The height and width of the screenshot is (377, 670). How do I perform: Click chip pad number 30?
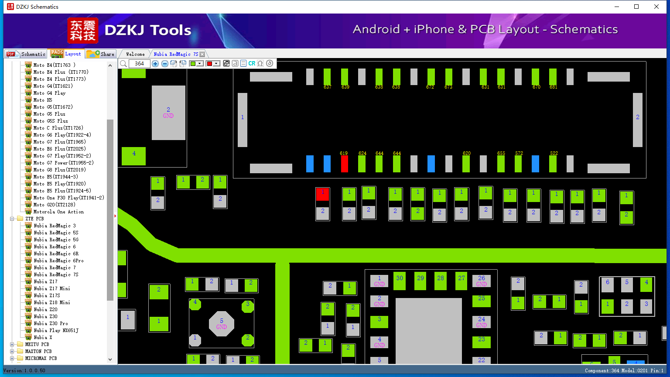click(x=400, y=281)
